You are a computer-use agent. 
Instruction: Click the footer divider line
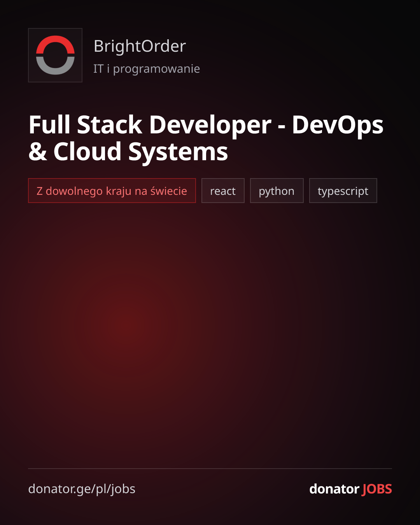(210, 469)
